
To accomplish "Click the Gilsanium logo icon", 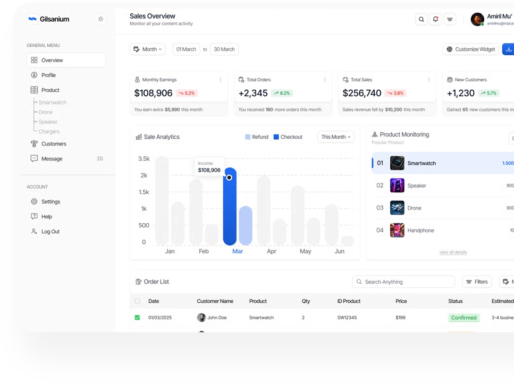I will tap(32, 19).
